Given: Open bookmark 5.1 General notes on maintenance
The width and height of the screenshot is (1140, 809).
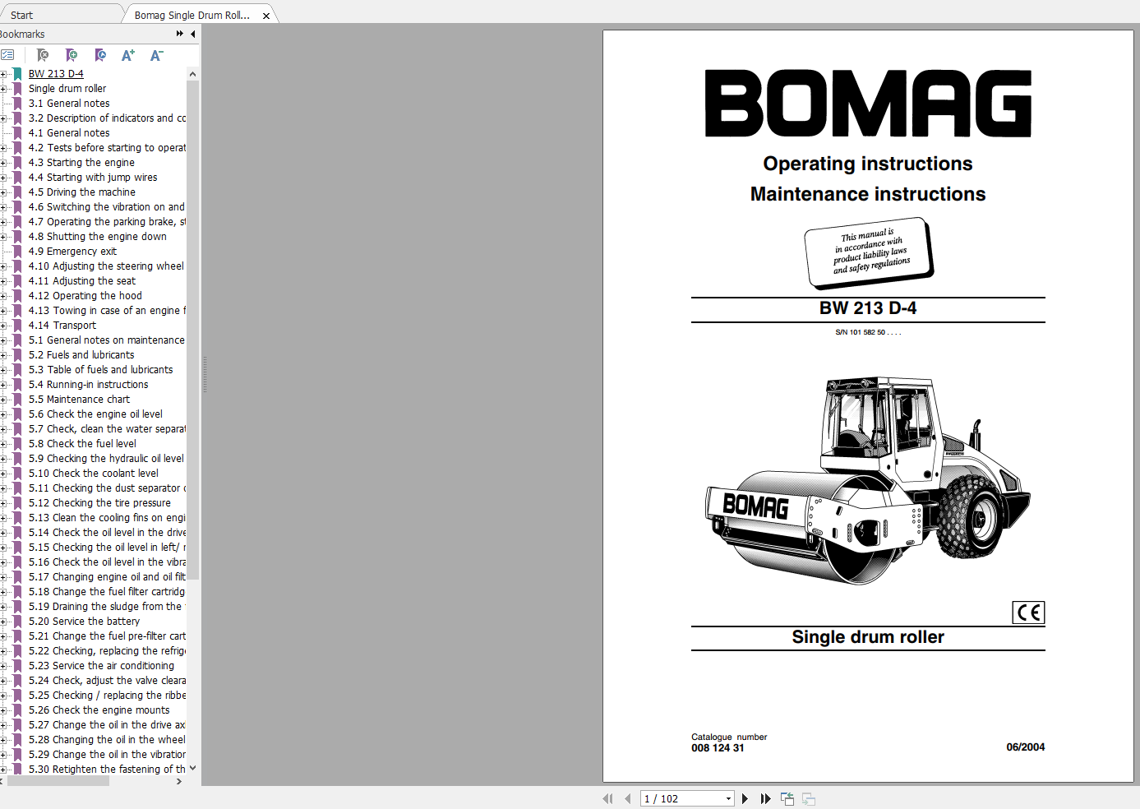Looking at the screenshot, I should click(107, 340).
